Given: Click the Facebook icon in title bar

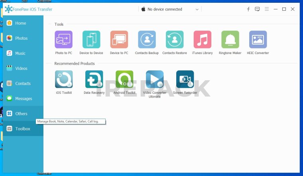Looking at the screenshot, I should coord(248,9).
